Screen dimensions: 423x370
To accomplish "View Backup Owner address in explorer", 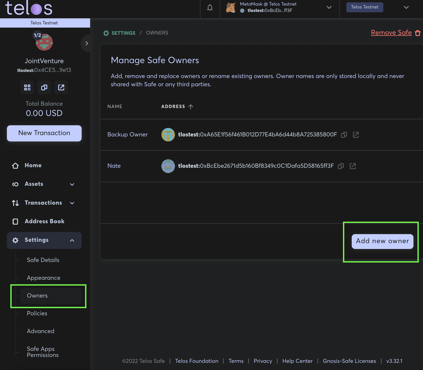I will tap(356, 135).
